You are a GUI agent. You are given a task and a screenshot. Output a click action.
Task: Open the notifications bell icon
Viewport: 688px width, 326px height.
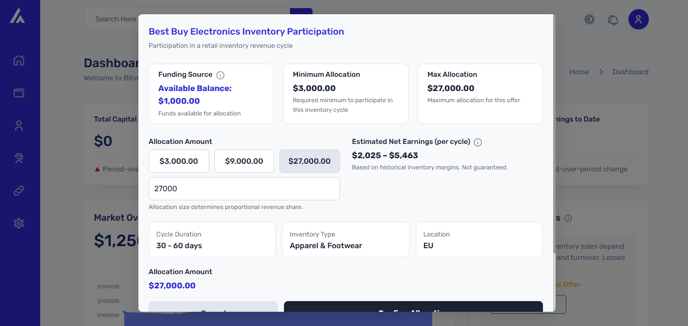(613, 19)
